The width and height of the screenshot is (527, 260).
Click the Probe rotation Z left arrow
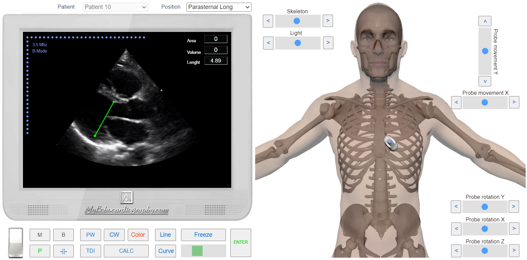point(456,251)
